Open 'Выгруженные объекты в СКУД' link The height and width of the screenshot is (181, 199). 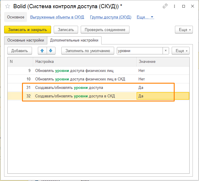click(57, 17)
